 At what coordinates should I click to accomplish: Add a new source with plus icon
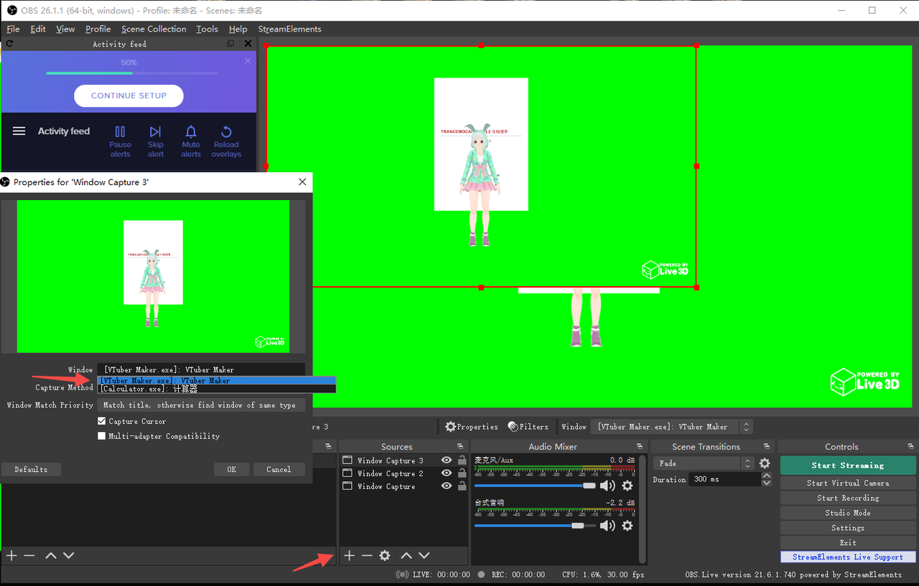click(x=349, y=556)
